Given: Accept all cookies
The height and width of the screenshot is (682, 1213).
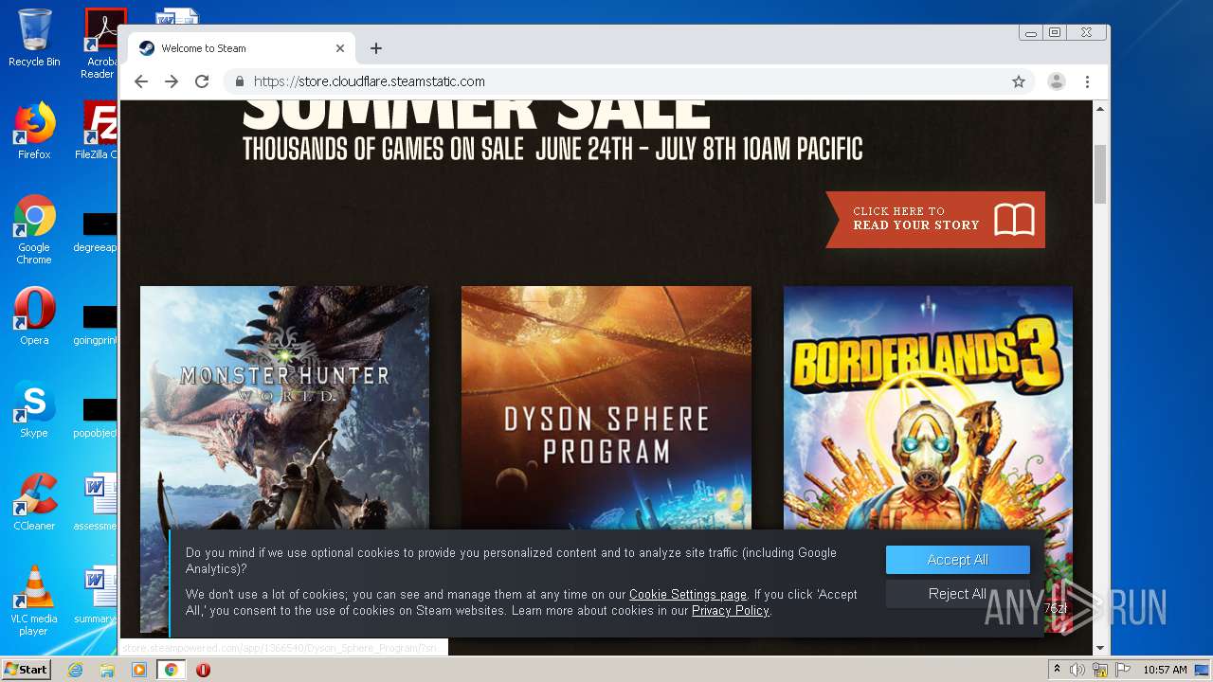Looking at the screenshot, I should pyautogui.click(x=957, y=560).
